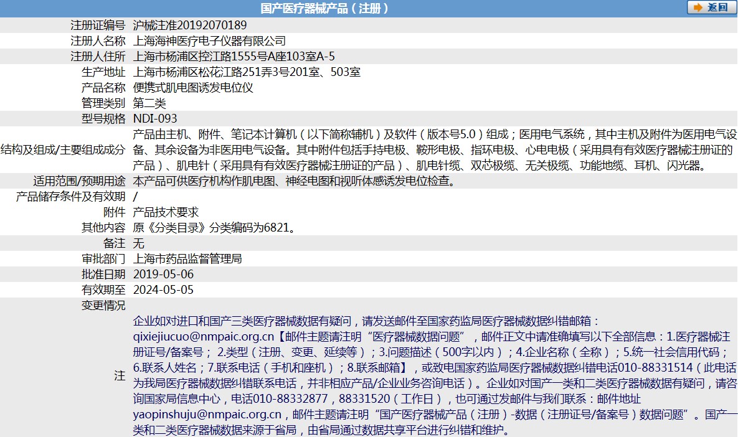The image size is (738, 437).
Task: Select phone number 010-88331514 in note
Action: [x=655, y=367]
